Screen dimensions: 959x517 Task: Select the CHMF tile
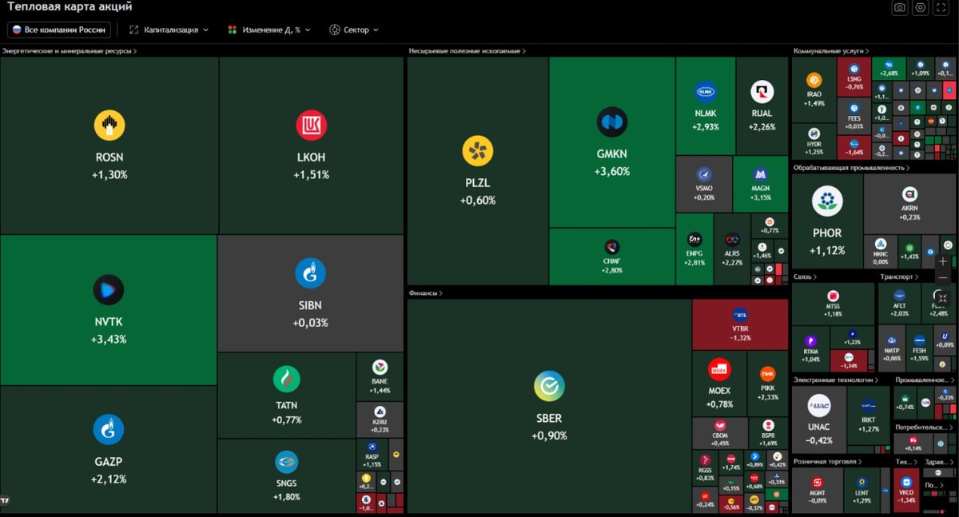tap(612, 257)
